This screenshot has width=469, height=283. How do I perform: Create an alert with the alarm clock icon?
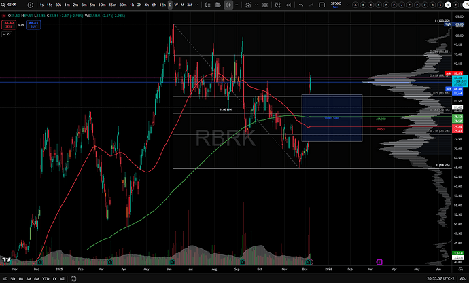click(277, 5)
